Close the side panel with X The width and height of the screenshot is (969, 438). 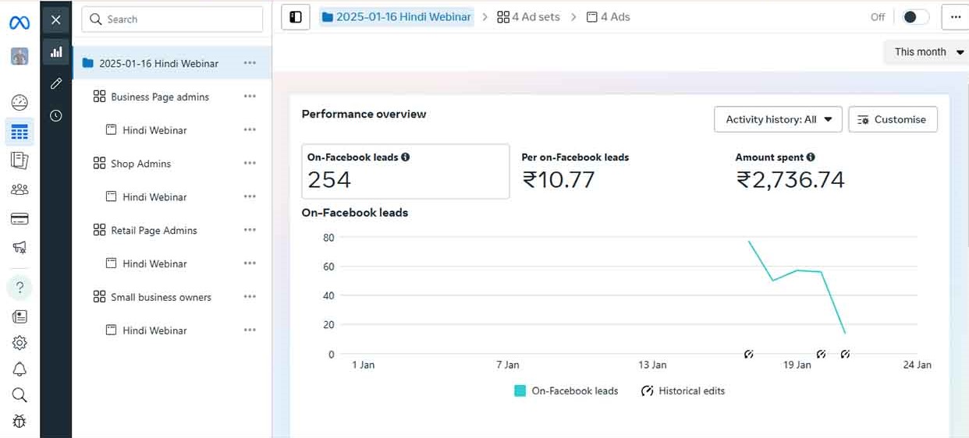pyautogui.click(x=56, y=20)
